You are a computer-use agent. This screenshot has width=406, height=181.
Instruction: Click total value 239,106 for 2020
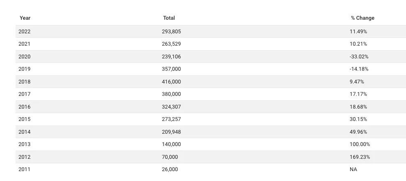171,56
